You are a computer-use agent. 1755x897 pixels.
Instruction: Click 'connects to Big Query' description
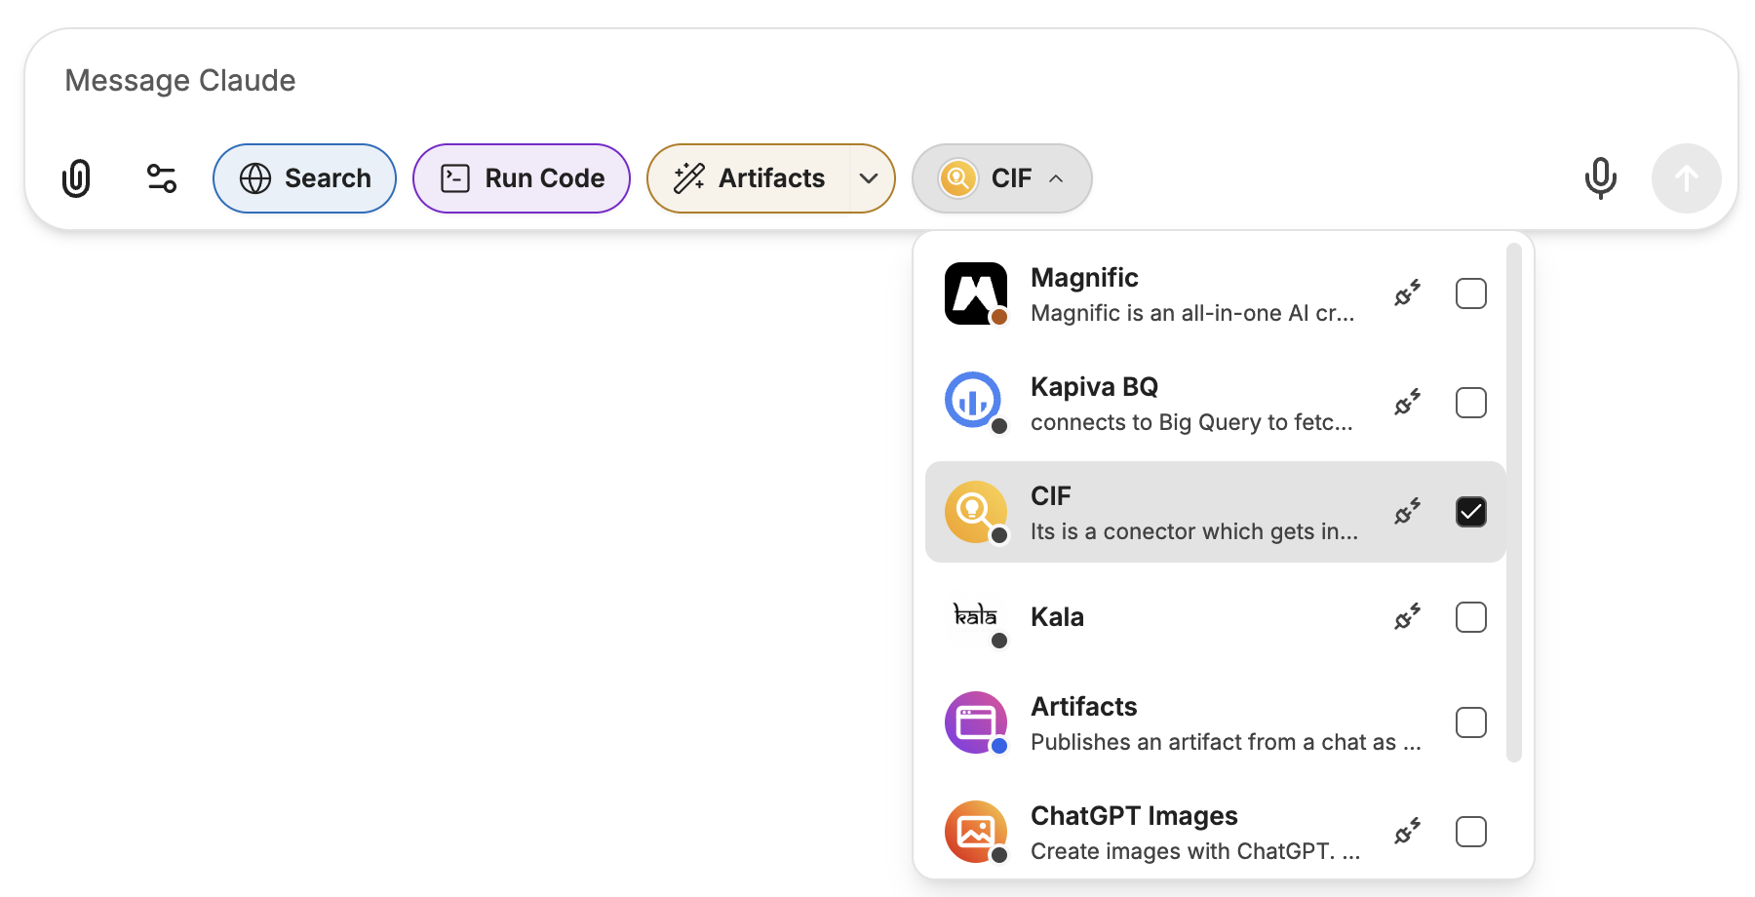click(1191, 422)
